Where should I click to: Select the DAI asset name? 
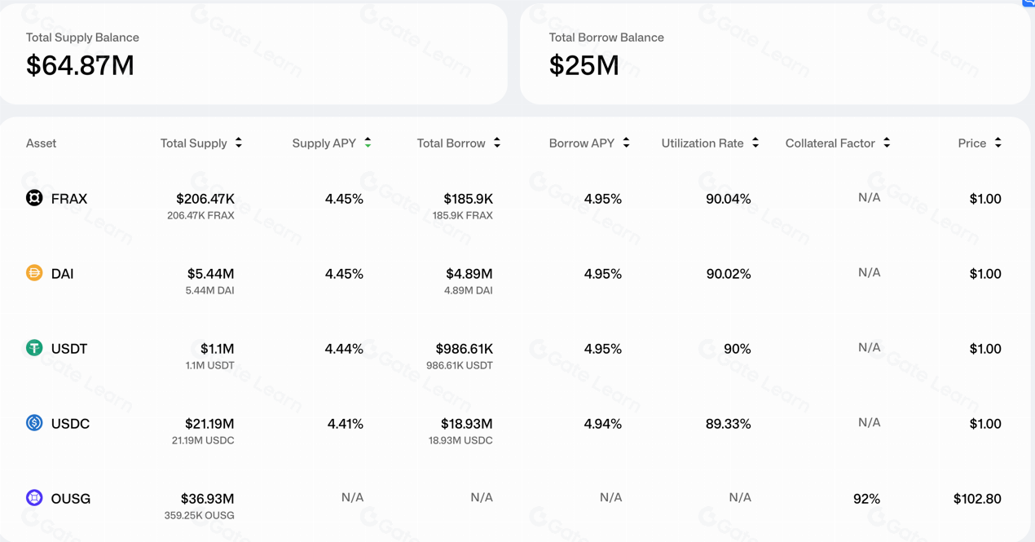[x=62, y=274]
